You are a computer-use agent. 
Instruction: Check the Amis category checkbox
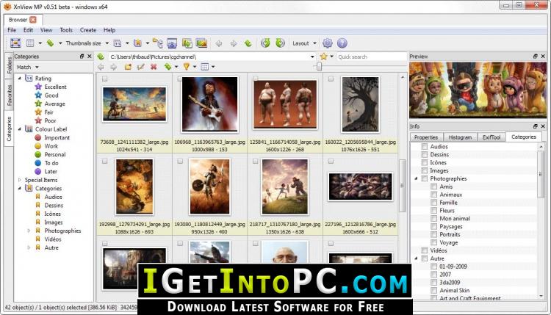point(434,187)
